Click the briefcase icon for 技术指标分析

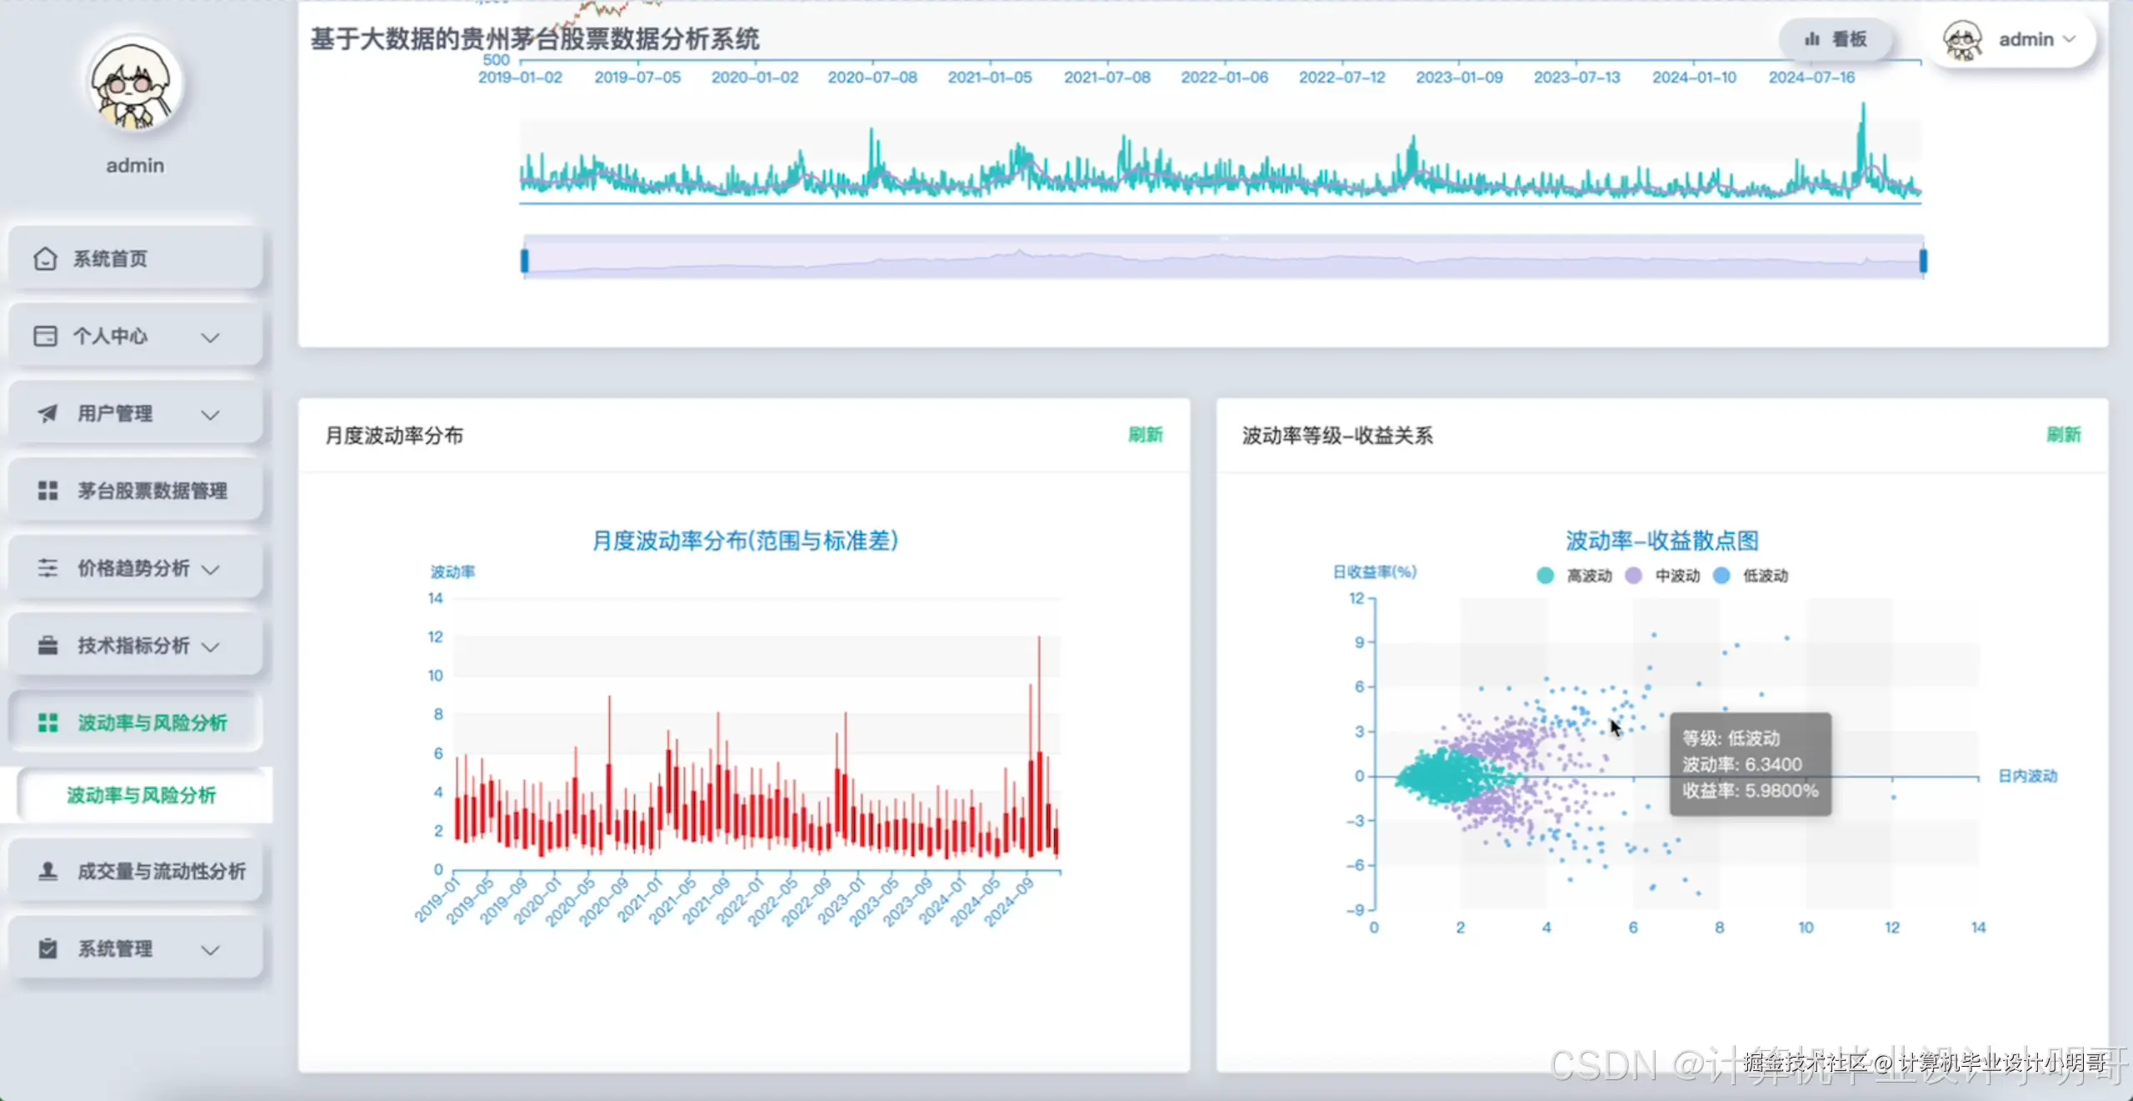pyautogui.click(x=47, y=646)
